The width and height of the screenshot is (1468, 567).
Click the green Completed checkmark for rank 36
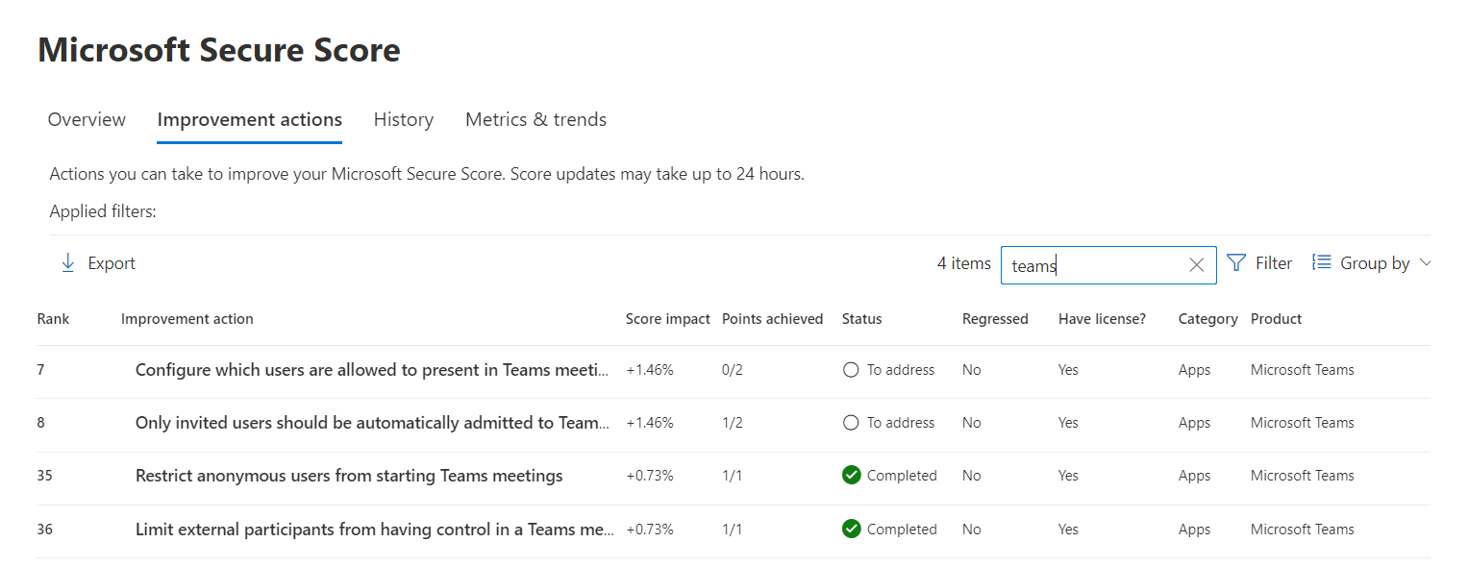coord(851,529)
